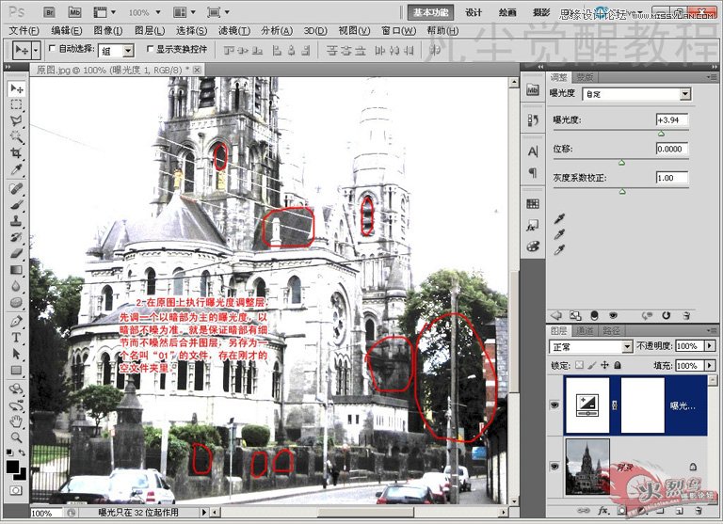The width and height of the screenshot is (723, 524).
Task: Switch to the Channels tab
Action: (586, 330)
